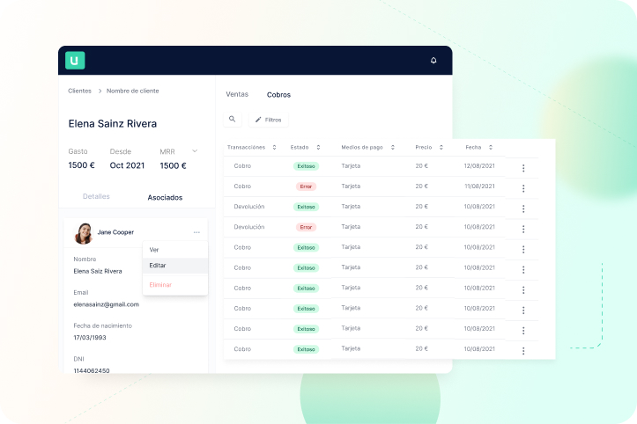Open row menu for 12/08/2021 Cobro
637x424 pixels.
[x=523, y=168]
